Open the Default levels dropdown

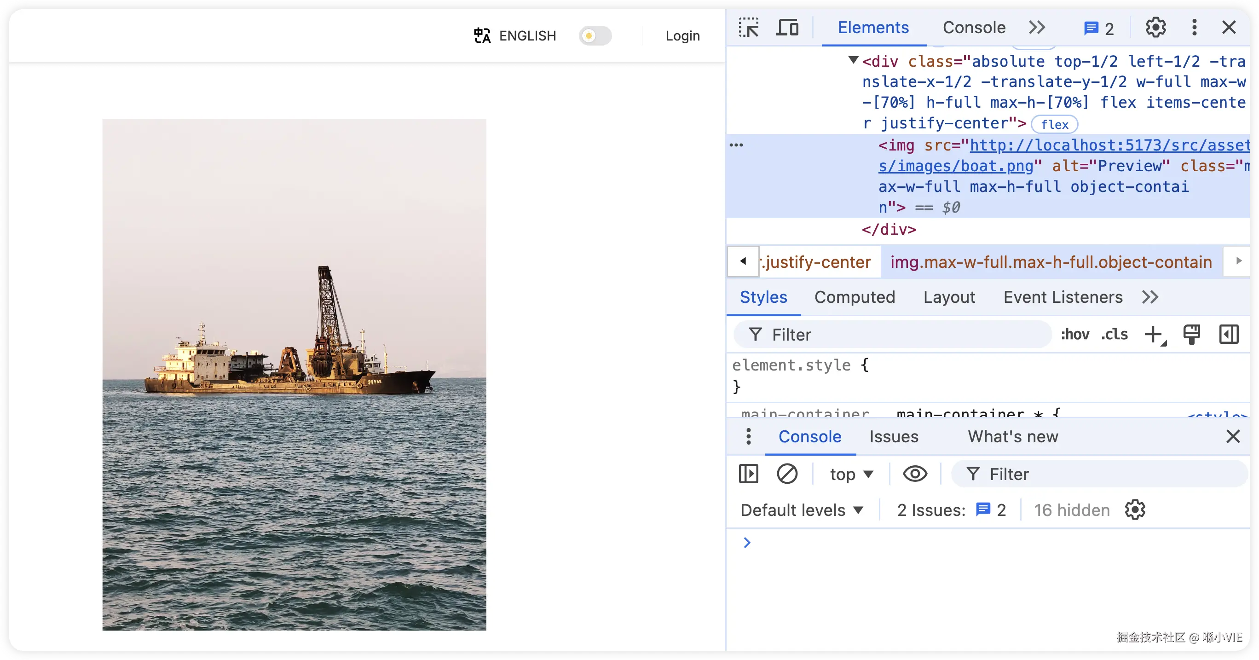(x=802, y=510)
